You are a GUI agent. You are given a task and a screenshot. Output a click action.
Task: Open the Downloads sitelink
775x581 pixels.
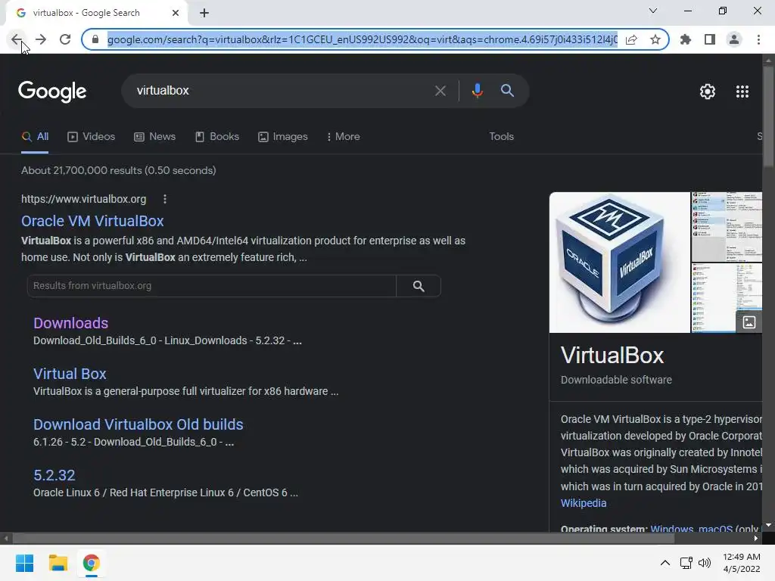(x=70, y=323)
